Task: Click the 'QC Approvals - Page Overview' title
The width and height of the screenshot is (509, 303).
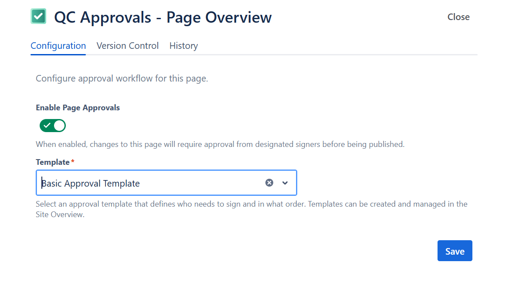Action: tap(163, 17)
